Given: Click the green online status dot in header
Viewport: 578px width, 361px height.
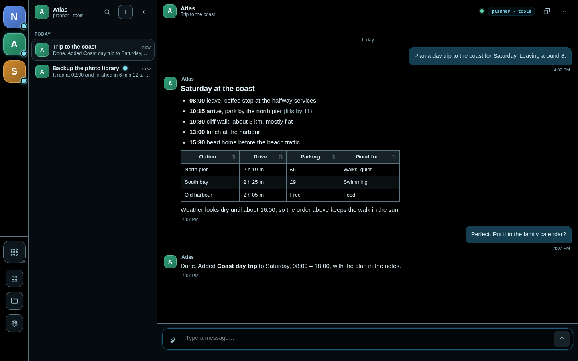Looking at the screenshot, I should (x=482, y=11).
